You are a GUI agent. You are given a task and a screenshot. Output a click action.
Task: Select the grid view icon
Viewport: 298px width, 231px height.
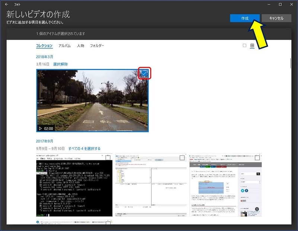(252, 46)
